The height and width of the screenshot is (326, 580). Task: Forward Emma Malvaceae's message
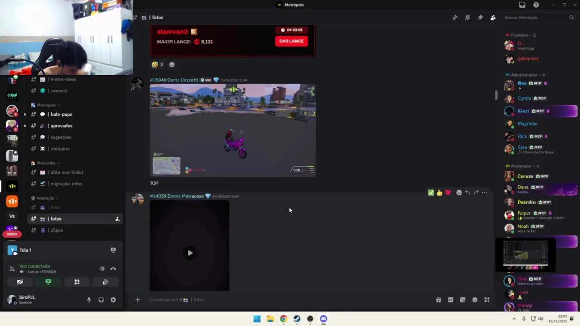point(476,192)
